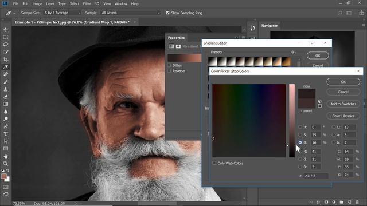Screen dimensions: 367x206
Task: Select the Gradient tool
Action: (x=6, y=104)
